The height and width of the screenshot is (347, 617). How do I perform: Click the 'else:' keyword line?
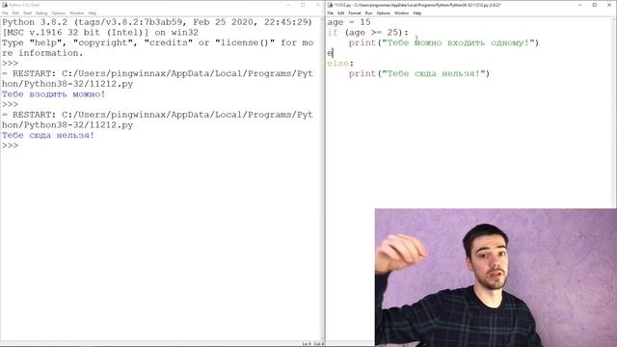coord(340,64)
